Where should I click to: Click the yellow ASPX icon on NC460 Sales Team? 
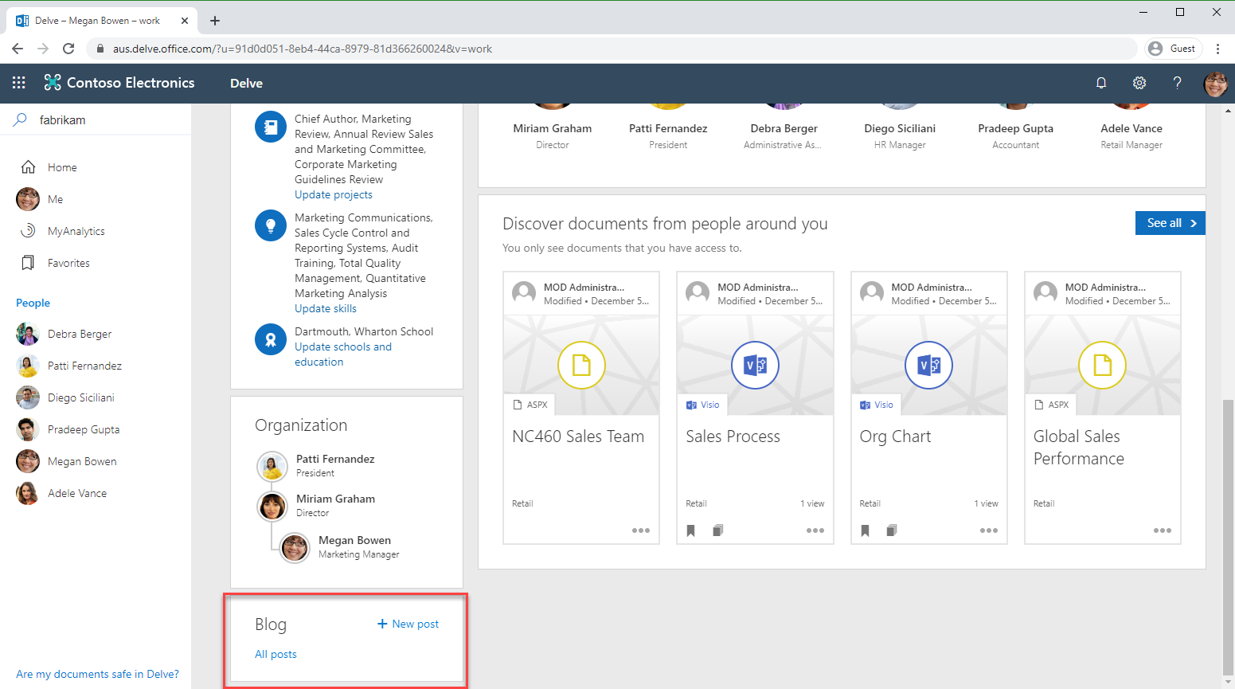coord(581,365)
